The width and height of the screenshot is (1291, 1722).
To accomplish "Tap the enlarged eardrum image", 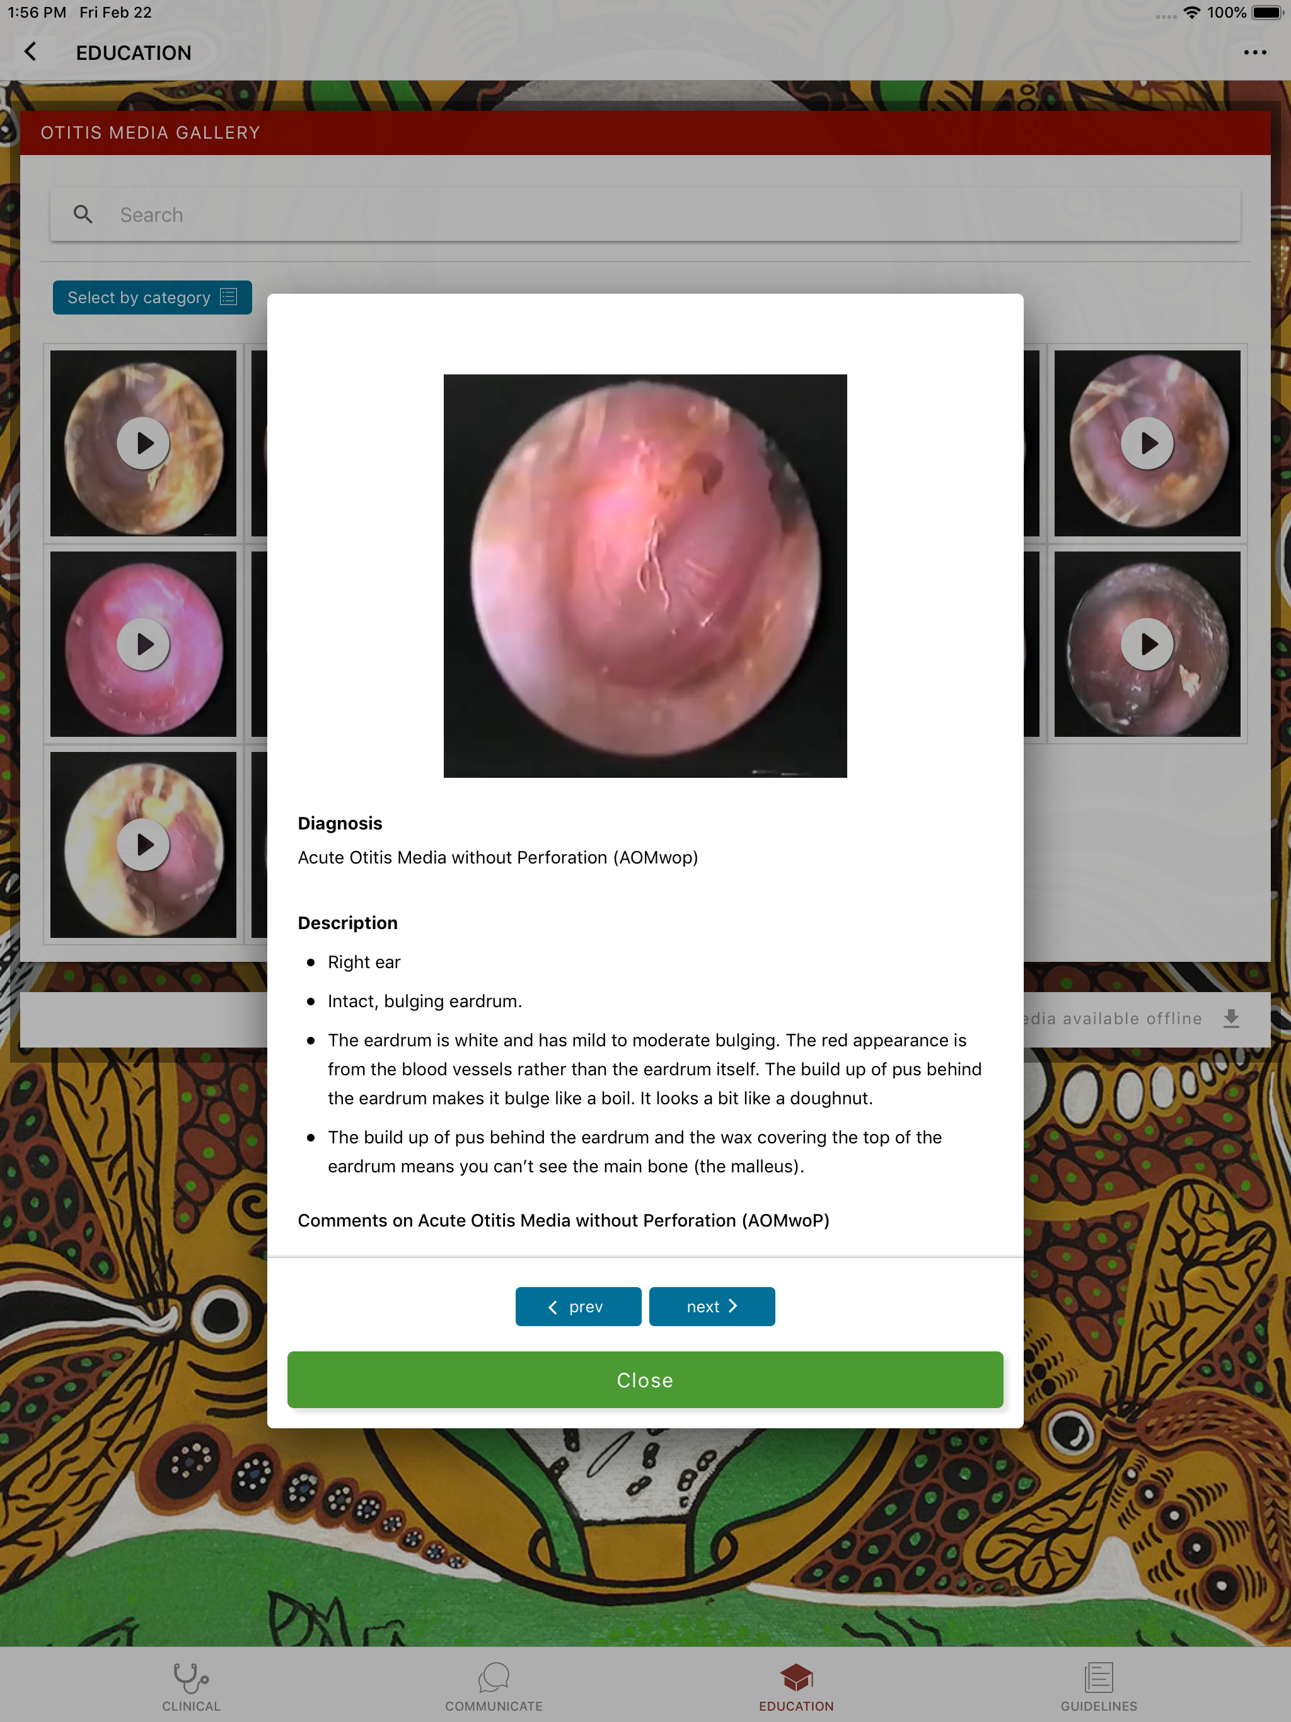I will [645, 576].
